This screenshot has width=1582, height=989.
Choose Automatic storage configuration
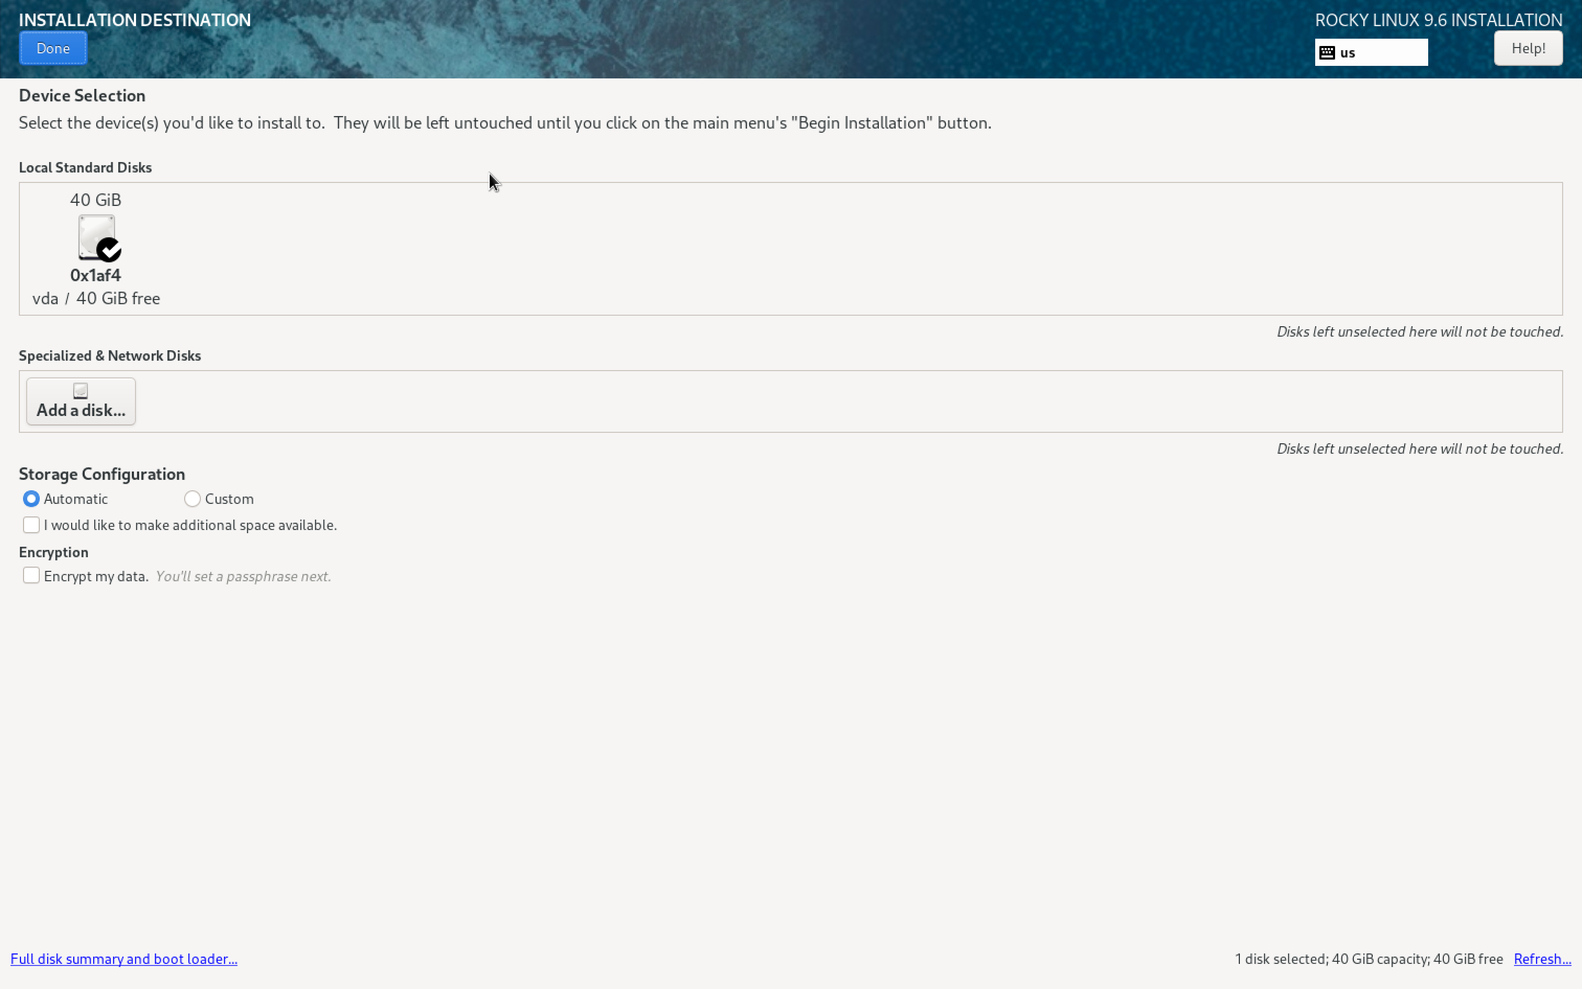point(31,499)
